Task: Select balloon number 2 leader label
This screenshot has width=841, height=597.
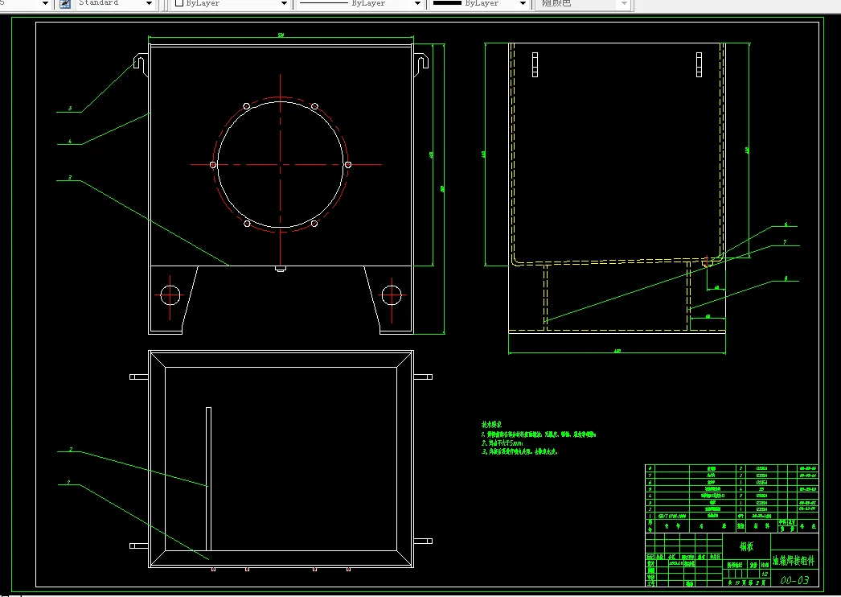Action: point(70,450)
